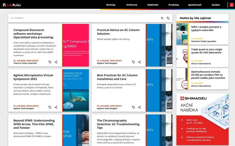Share the Best Practices for GC Column card
The image size is (235, 146).
pos(139,107)
